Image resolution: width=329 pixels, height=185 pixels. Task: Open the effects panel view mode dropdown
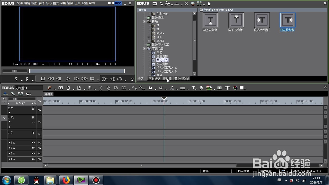click(204, 5)
